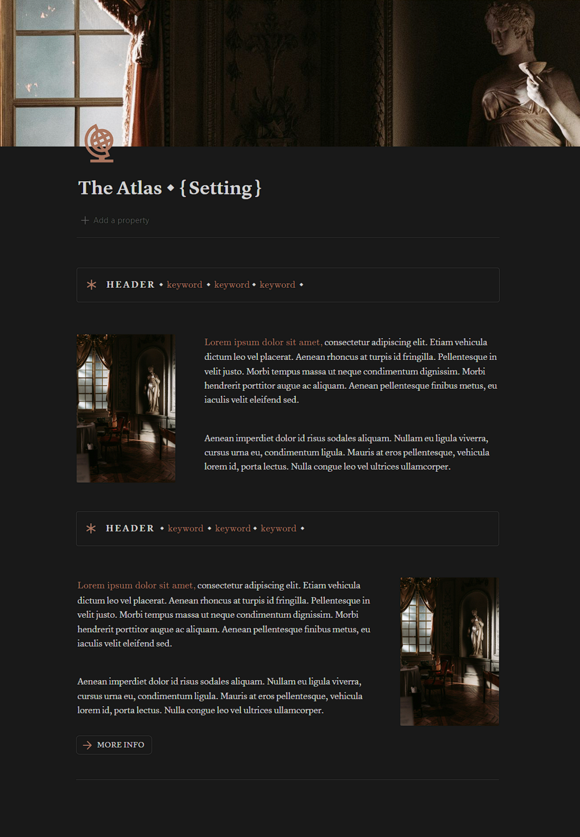The height and width of the screenshot is (837, 580).
Task: Select first keyword in the first HEADER callout
Action: 185,285
